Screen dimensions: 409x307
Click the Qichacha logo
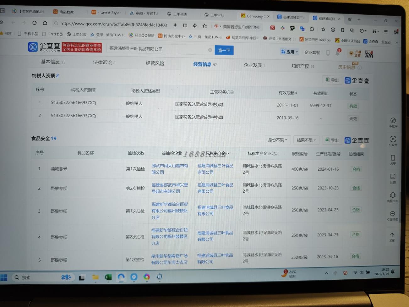click(44, 47)
